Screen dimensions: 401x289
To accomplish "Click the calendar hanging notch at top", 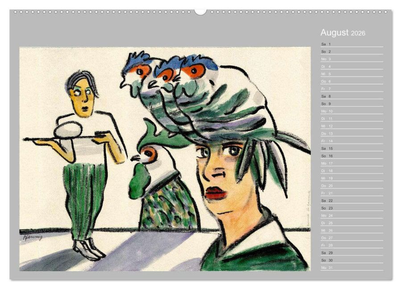I will pyautogui.click(x=200, y=12).
